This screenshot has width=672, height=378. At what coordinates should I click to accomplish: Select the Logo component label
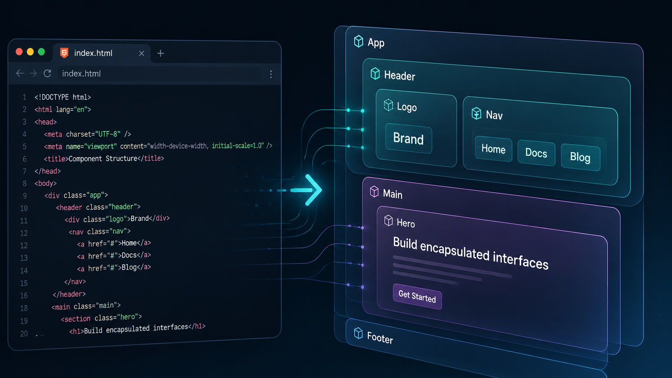coord(407,107)
